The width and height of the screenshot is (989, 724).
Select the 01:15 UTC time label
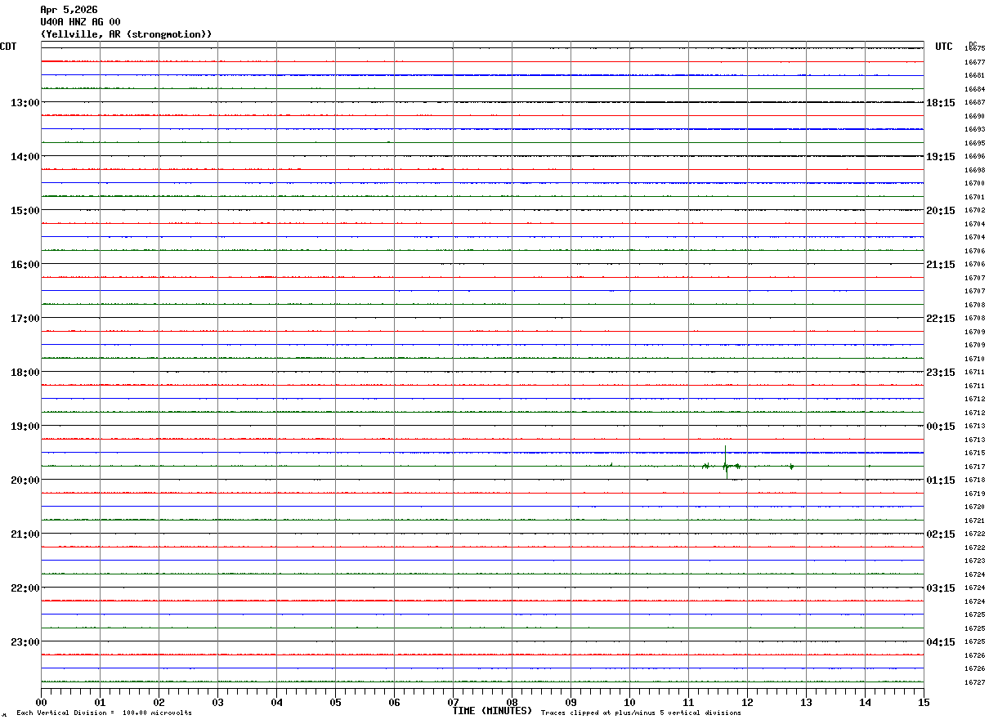pyautogui.click(x=941, y=480)
